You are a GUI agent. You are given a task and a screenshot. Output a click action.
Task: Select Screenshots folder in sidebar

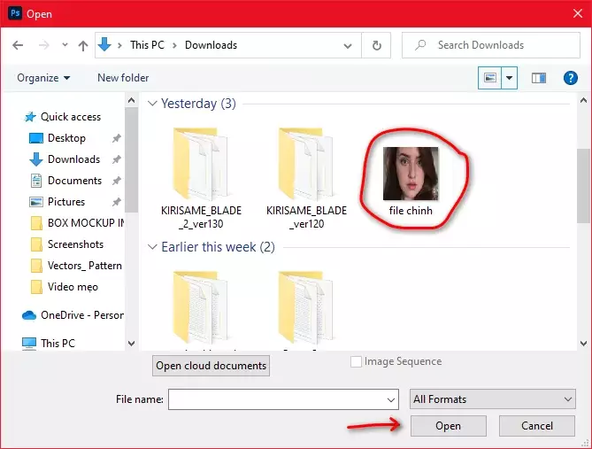[x=67, y=244]
